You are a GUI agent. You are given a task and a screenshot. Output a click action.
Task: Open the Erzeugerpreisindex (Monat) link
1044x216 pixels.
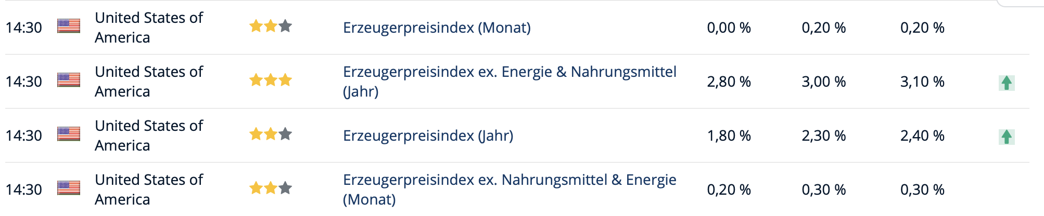point(437,28)
